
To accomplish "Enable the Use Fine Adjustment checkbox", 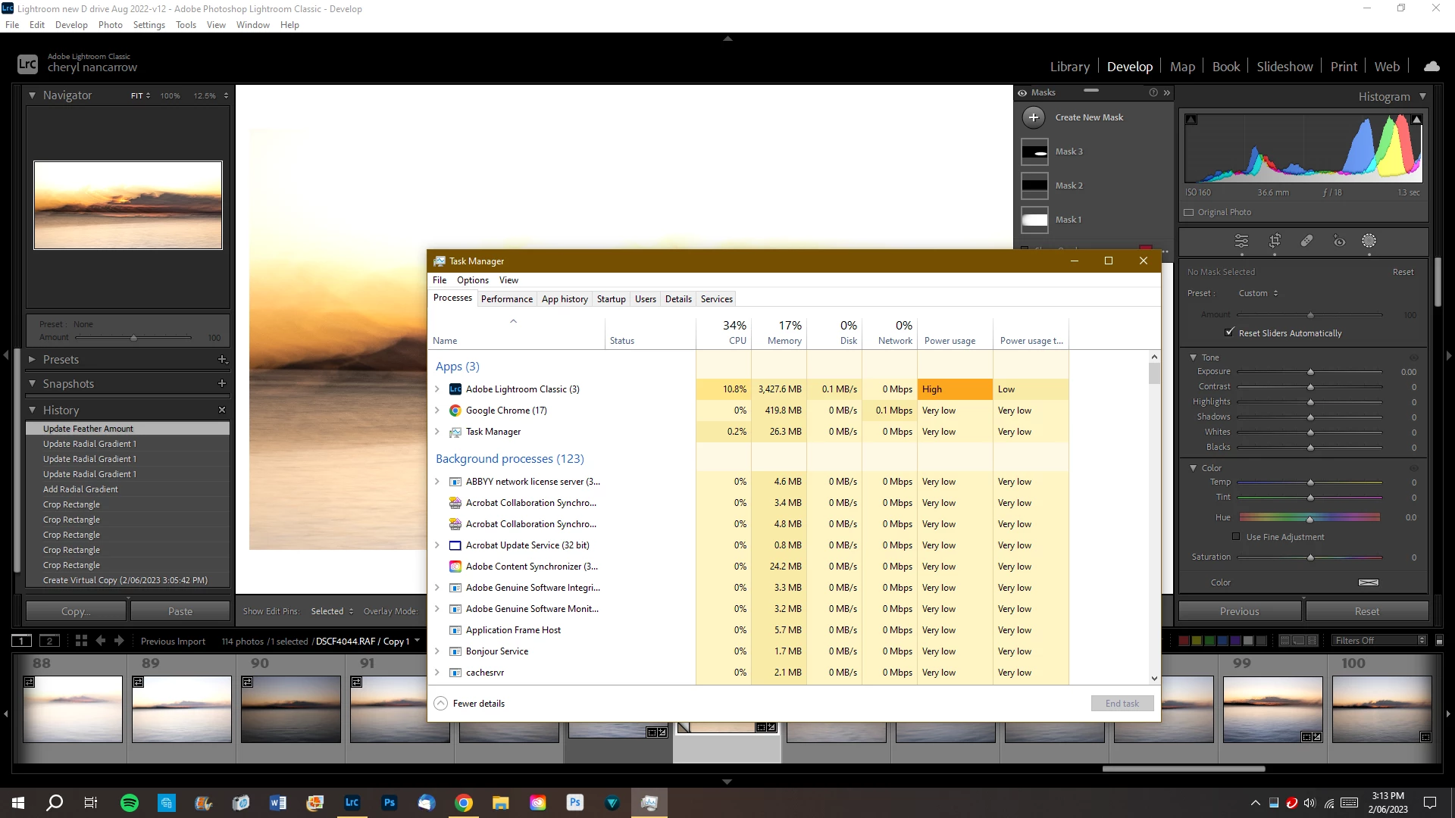I will tap(1236, 537).
